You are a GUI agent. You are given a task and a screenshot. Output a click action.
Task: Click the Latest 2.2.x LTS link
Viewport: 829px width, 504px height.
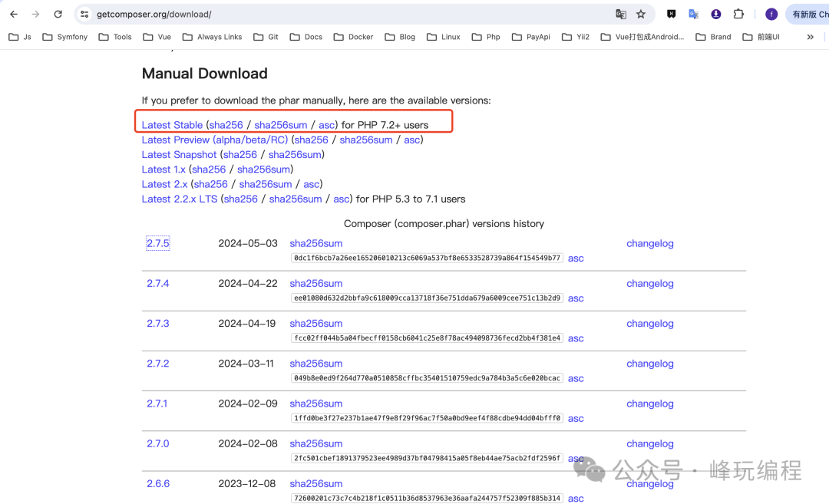180,199
